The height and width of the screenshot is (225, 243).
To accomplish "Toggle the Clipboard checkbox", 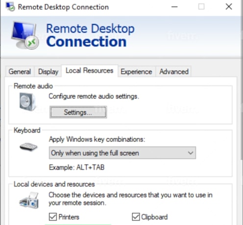I will [136, 217].
